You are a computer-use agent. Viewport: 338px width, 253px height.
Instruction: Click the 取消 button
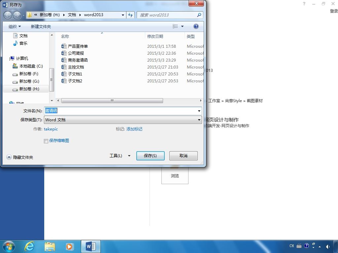[x=184, y=156]
